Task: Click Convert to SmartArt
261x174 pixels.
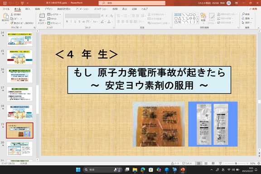Action: (x=159, y=23)
